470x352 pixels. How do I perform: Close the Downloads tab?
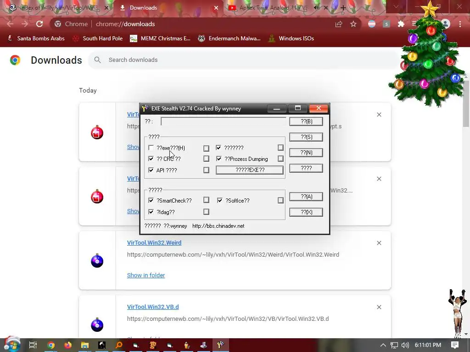click(x=216, y=8)
